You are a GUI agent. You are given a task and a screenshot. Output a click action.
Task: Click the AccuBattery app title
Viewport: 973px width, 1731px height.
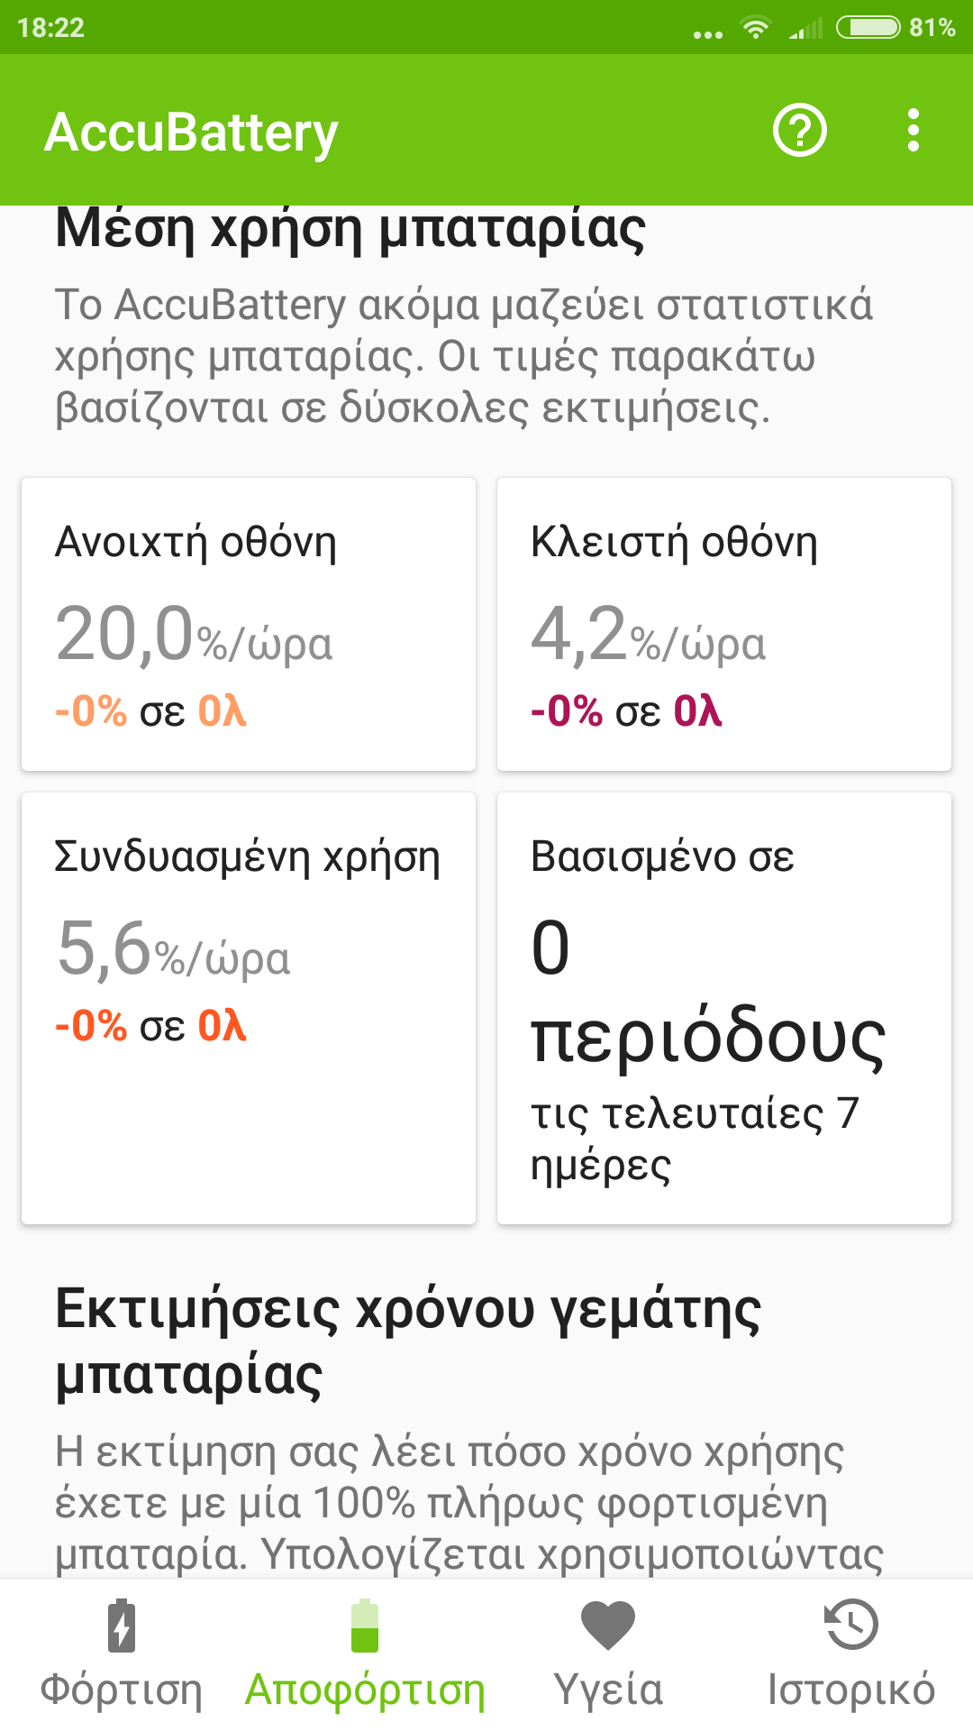(191, 133)
